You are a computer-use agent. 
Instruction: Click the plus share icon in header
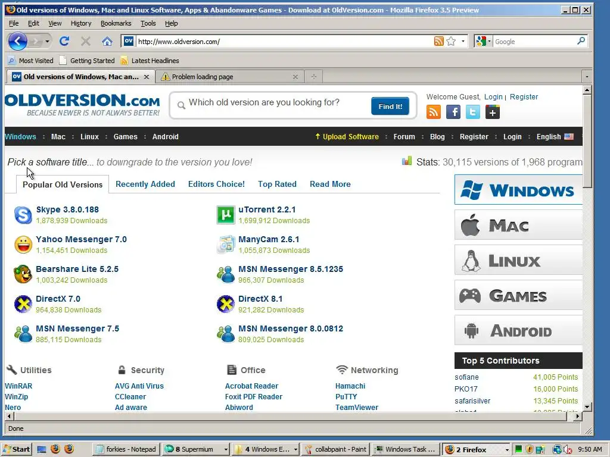(x=493, y=112)
